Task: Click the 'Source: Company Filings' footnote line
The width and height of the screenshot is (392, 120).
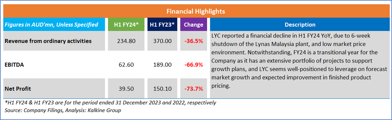Action: point(63,110)
